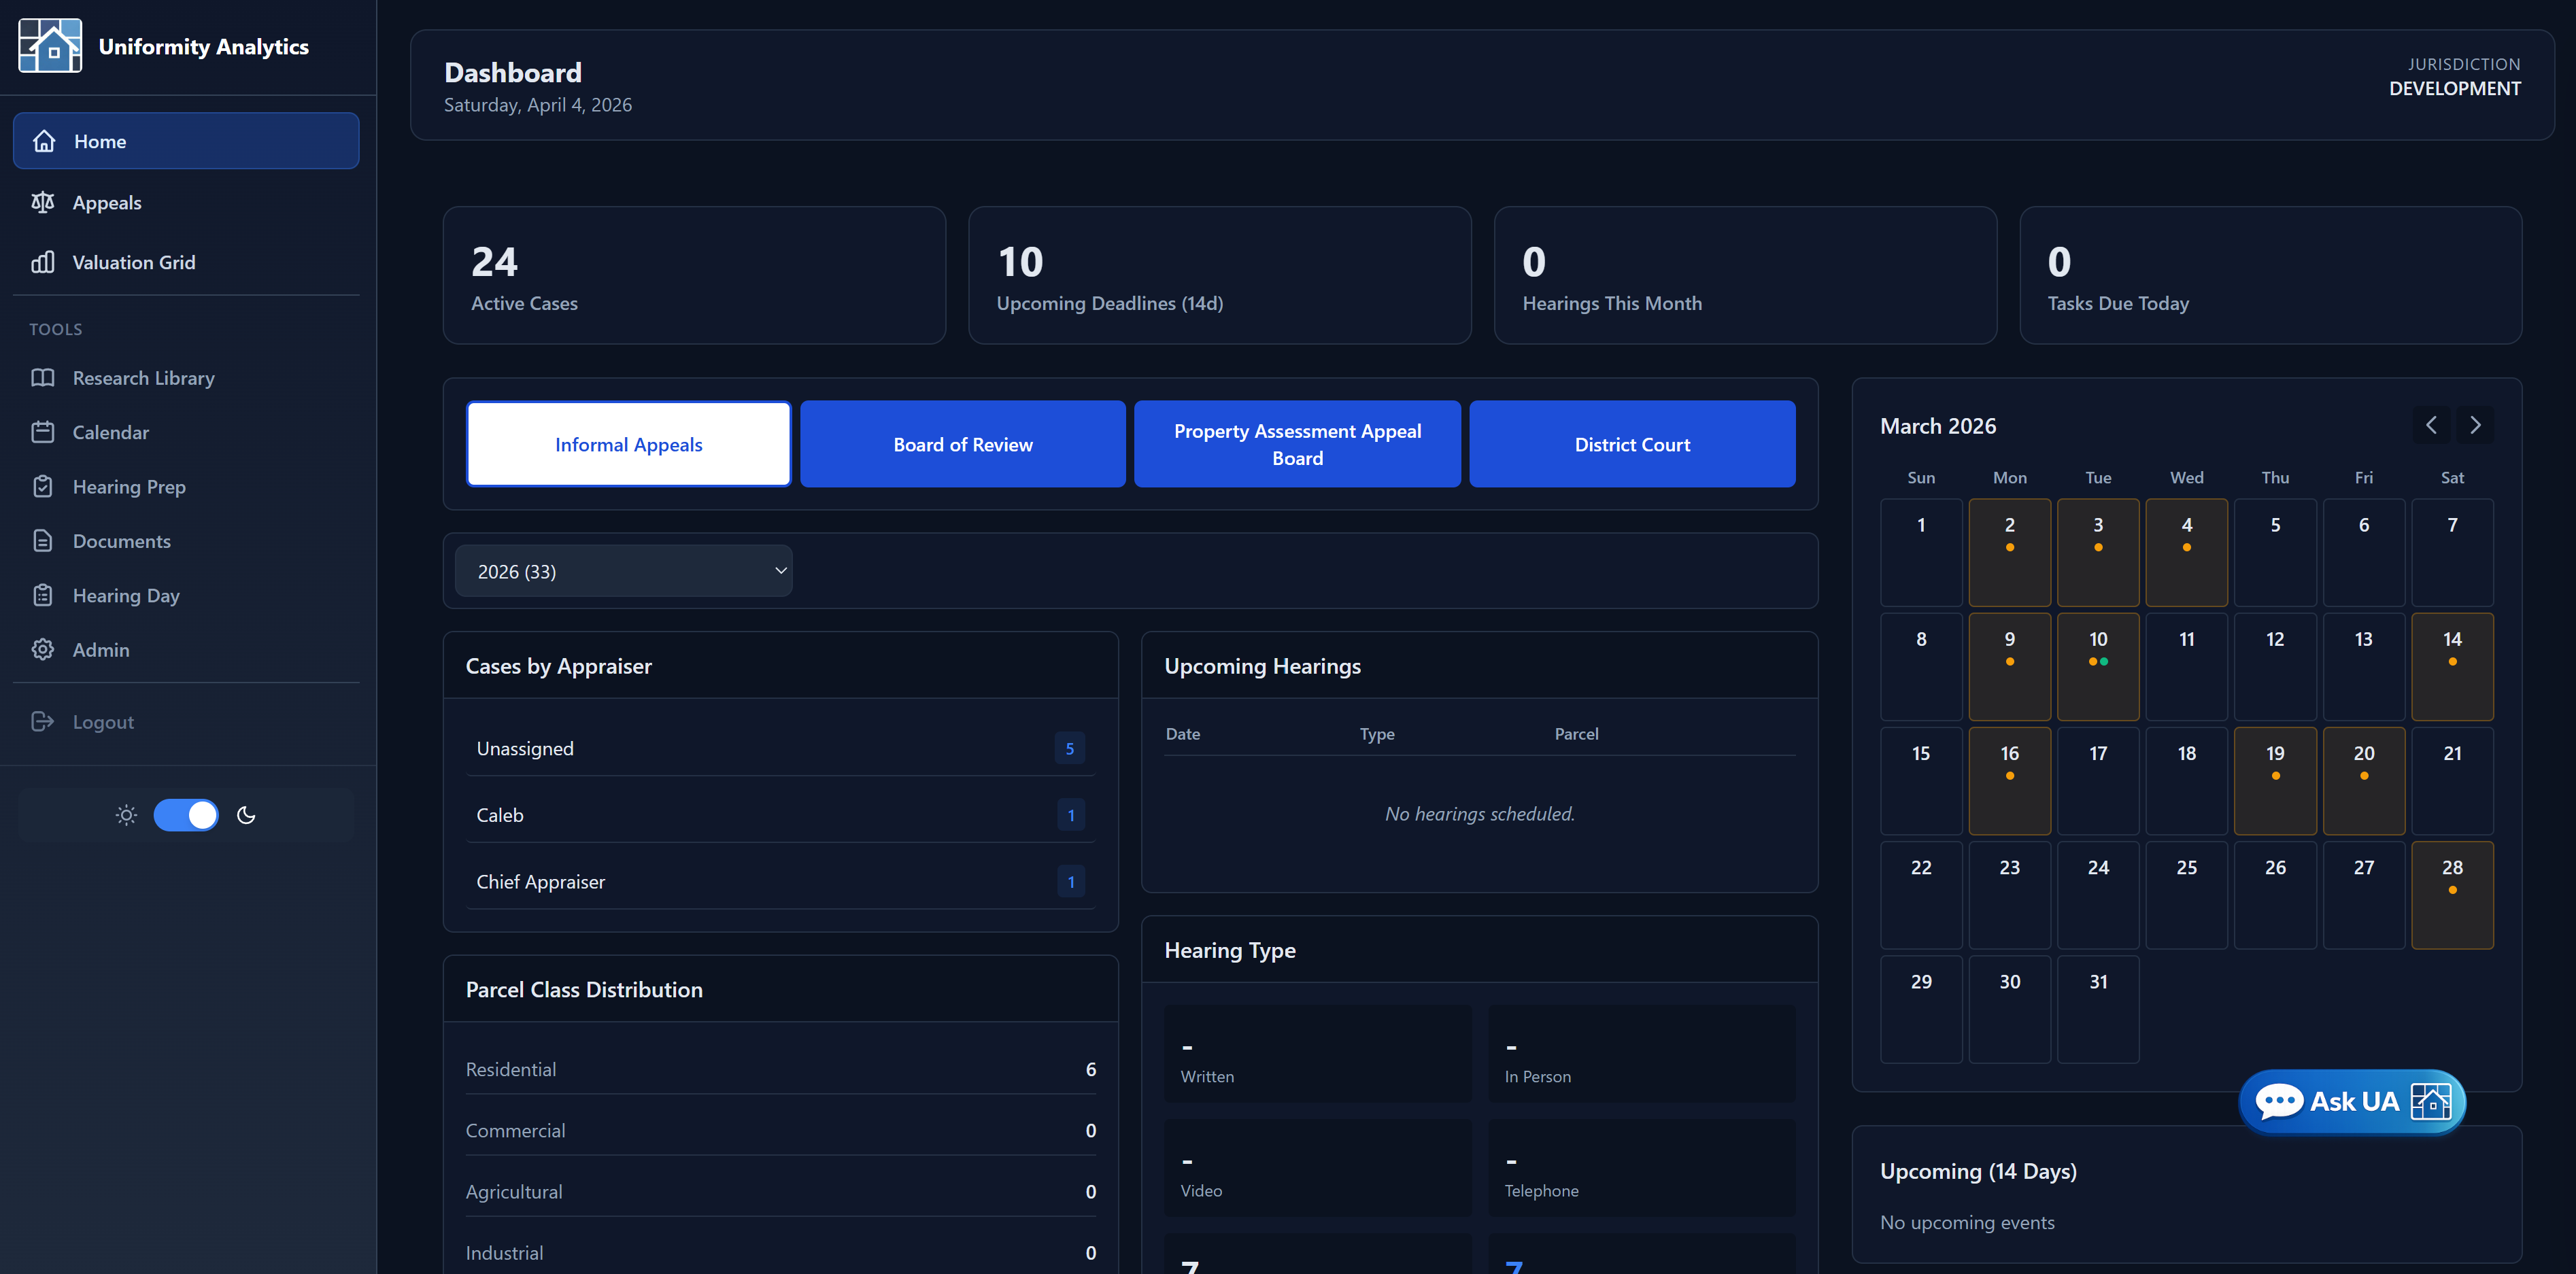This screenshot has width=2576, height=1274.
Task: Select the District Court option
Action: (1631, 443)
